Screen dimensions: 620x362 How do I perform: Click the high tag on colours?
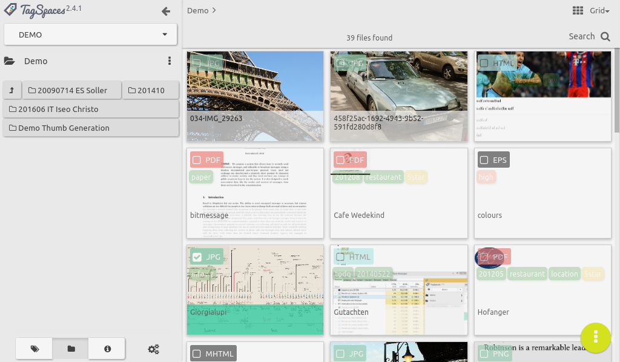pyautogui.click(x=486, y=177)
